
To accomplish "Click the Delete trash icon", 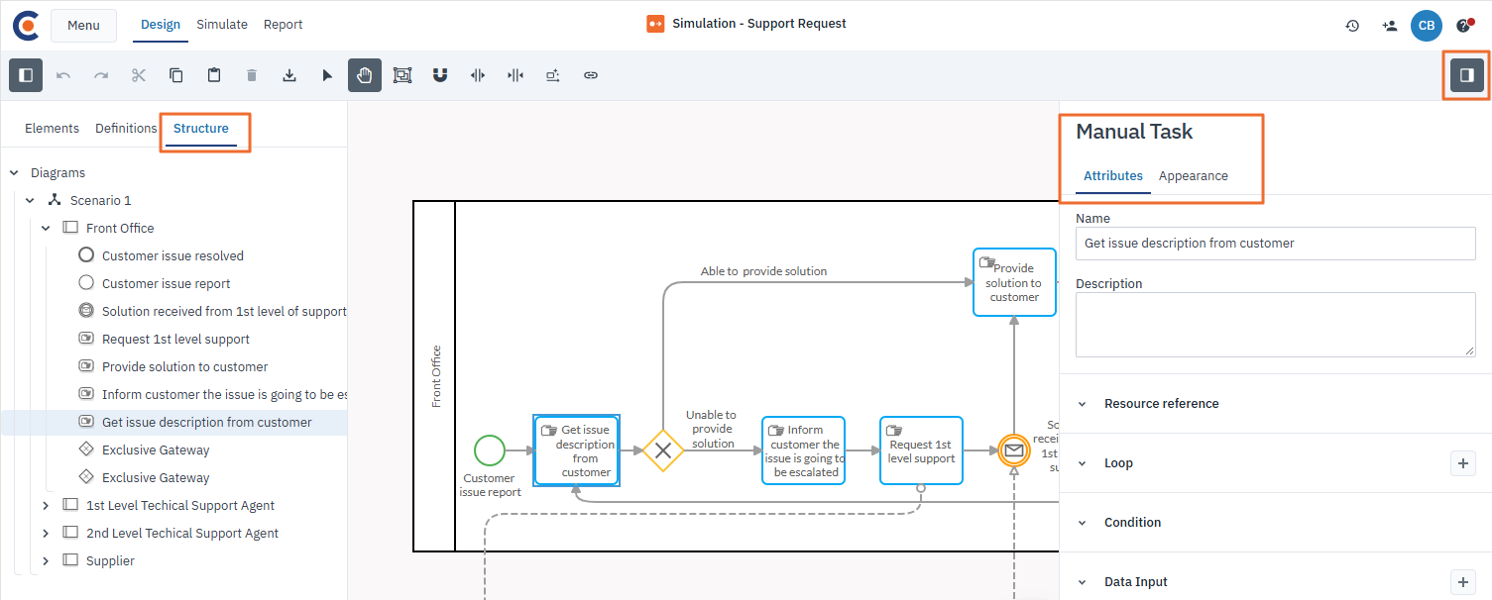I will click(x=252, y=75).
